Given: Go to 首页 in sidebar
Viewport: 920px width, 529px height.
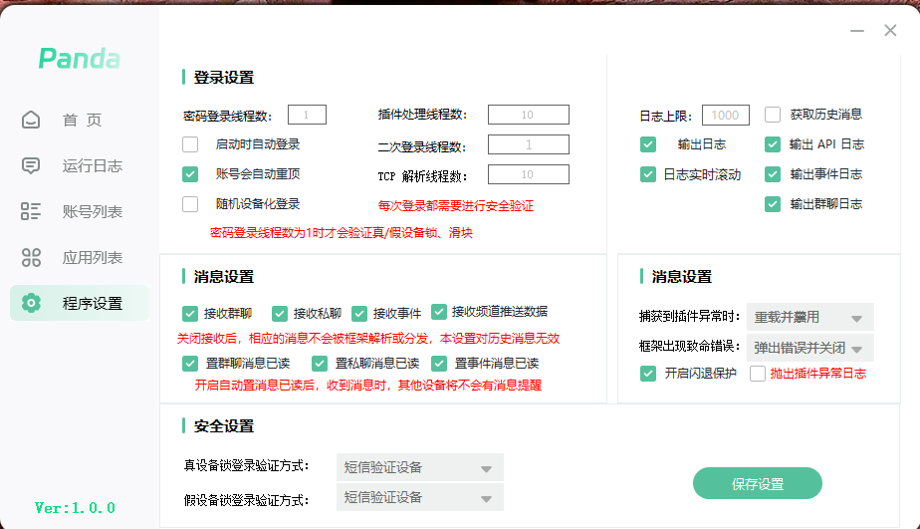Looking at the screenshot, I should point(82,121).
